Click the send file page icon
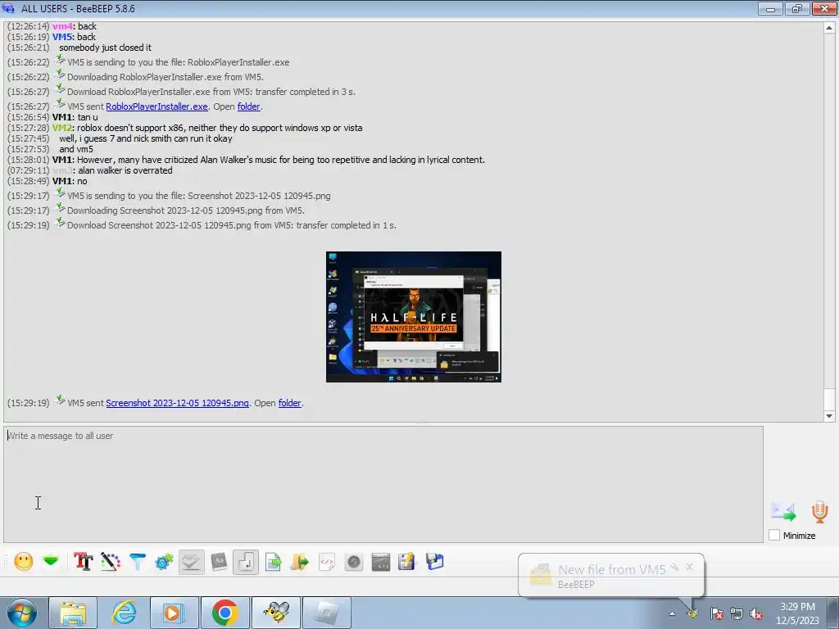The image size is (839, 629). pyautogui.click(x=273, y=562)
